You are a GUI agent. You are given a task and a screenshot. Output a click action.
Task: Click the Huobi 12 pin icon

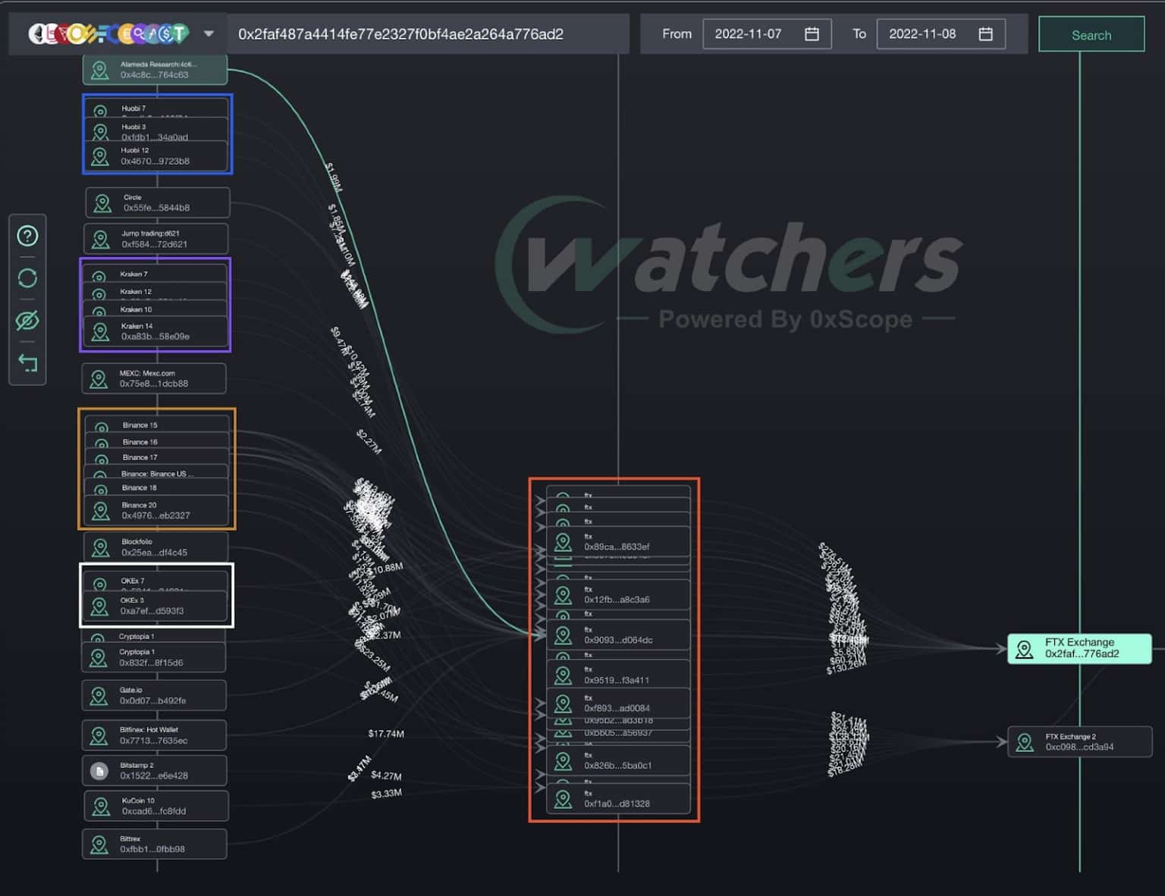[x=100, y=156]
